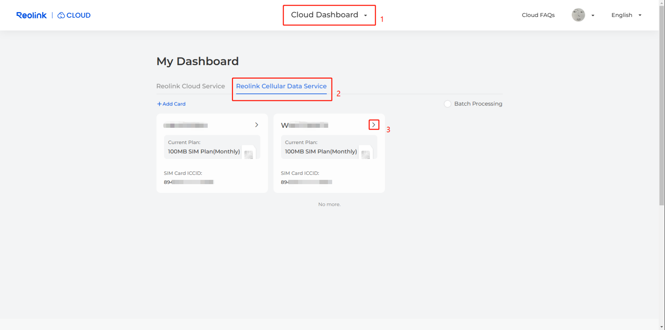Image resolution: width=665 pixels, height=330 pixels.
Task: Click the plus icon beside Add Card
Action: 159,104
